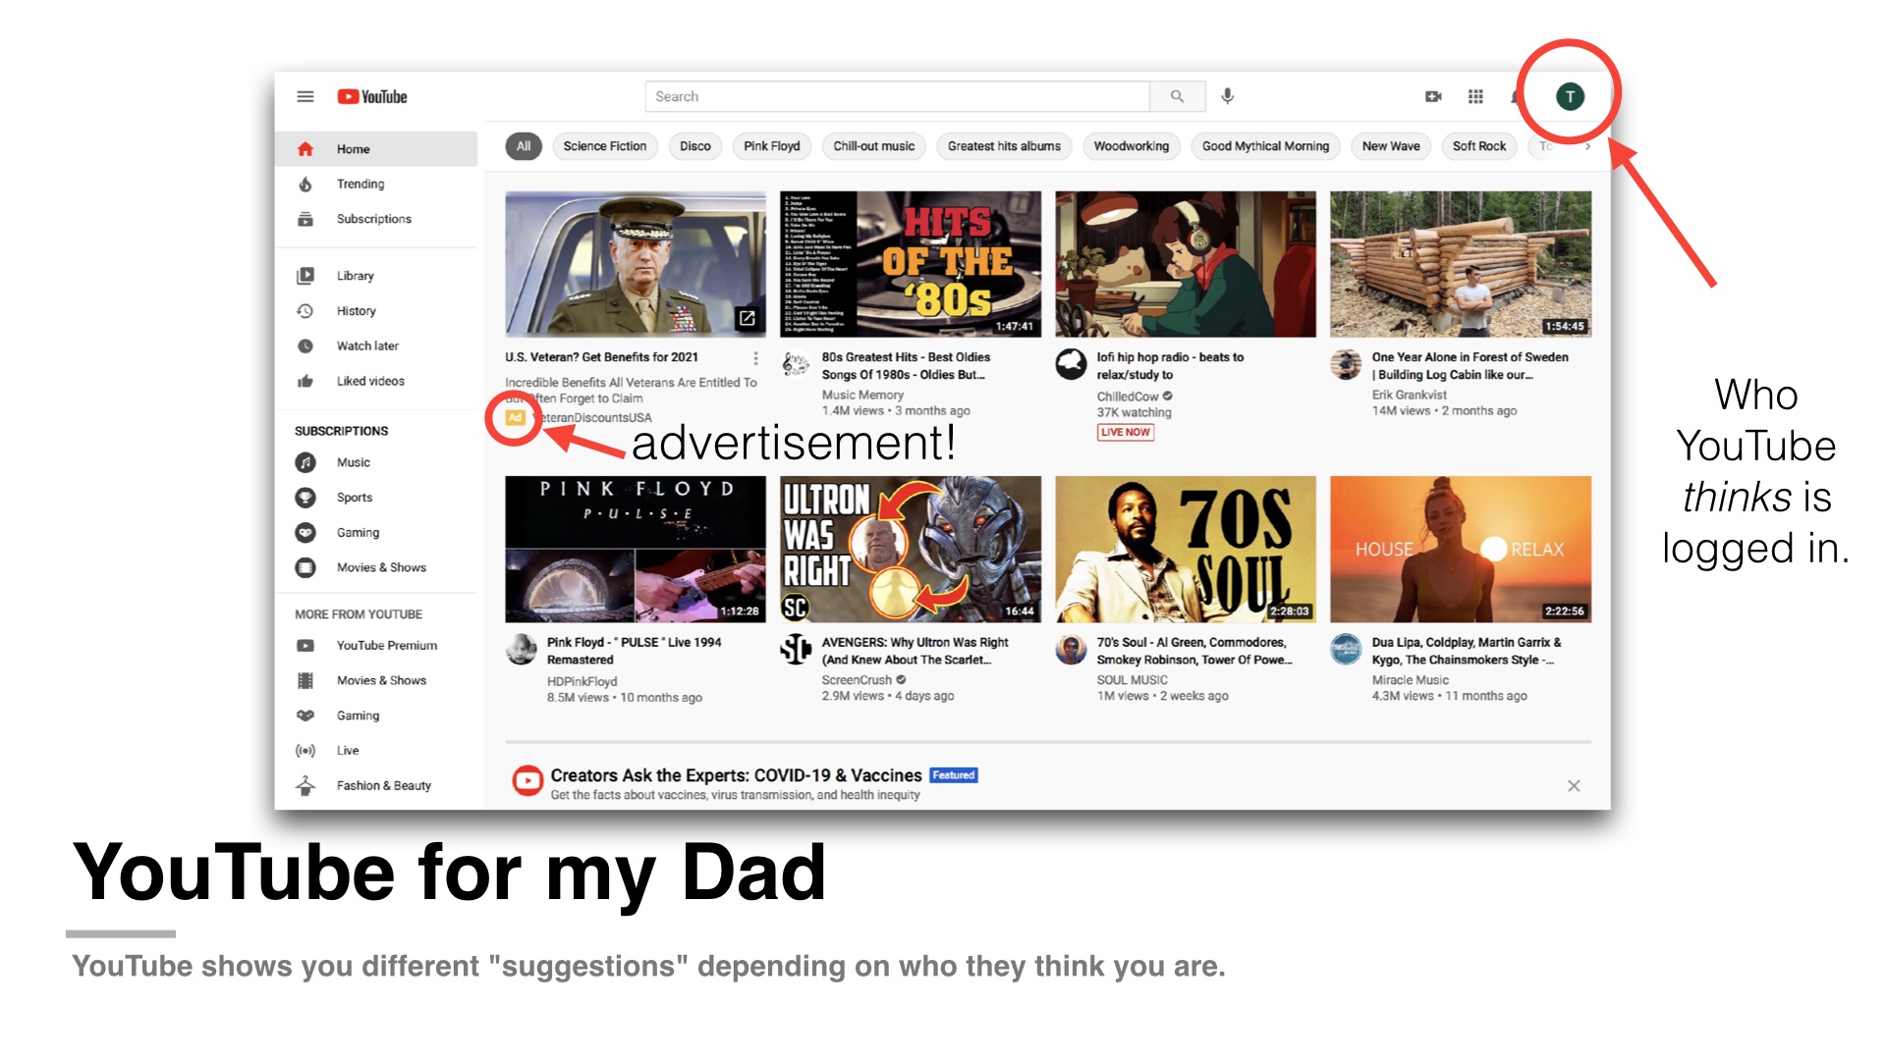Screen dimensions: 1886x1060
Task: Select the All filter chip
Action: pyautogui.click(x=524, y=146)
